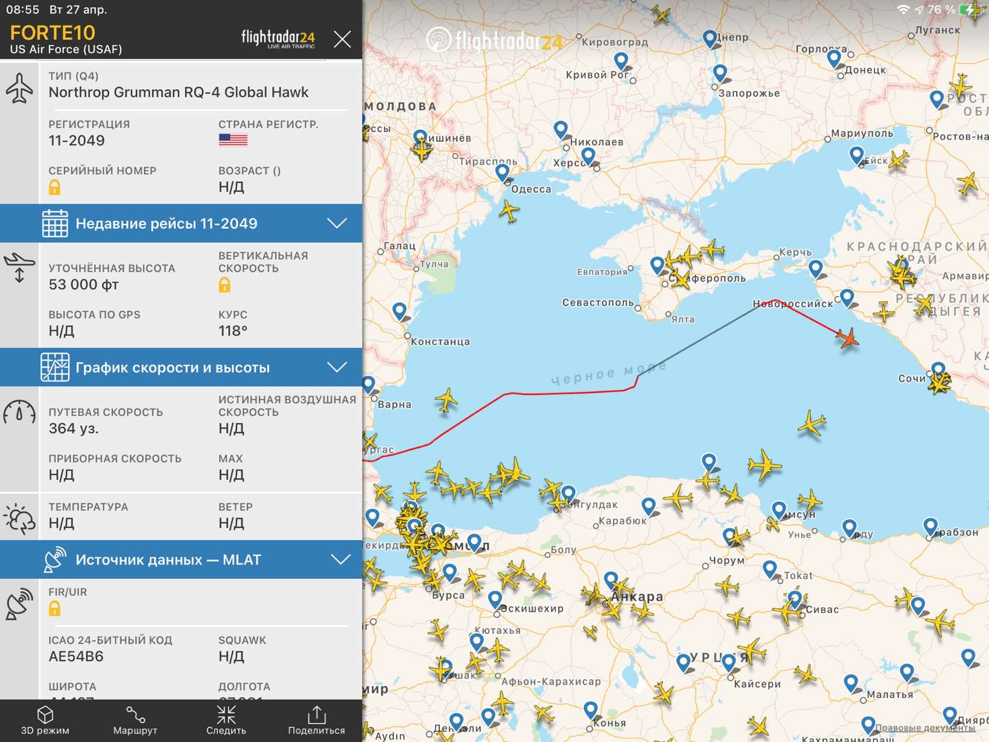This screenshot has width=989, height=742.
Task: Tap the airport pin near Днепр
Action: tap(710, 39)
